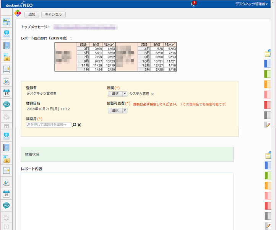
Task: Open the topmost mail icon in sidebar
Action: click(x=6, y=33)
